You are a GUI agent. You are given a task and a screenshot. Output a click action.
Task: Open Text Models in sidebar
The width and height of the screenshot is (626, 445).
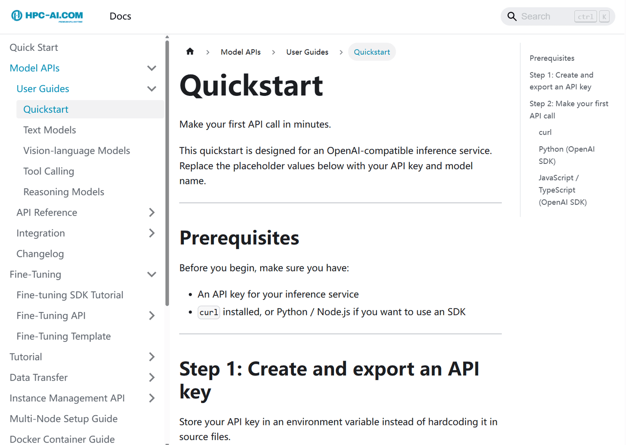click(x=50, y=130)
